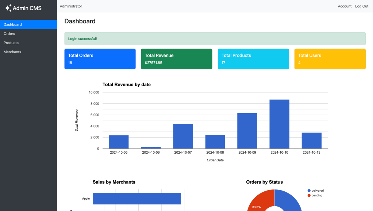Click the Total Revenue green card
The image size is (373, 211).
[177, 59]
